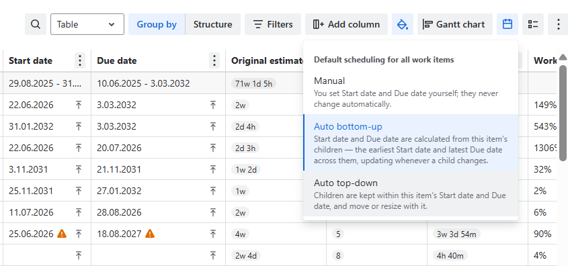
Task: Toggle the calendar scheduling icon
Action: (508, 24)
